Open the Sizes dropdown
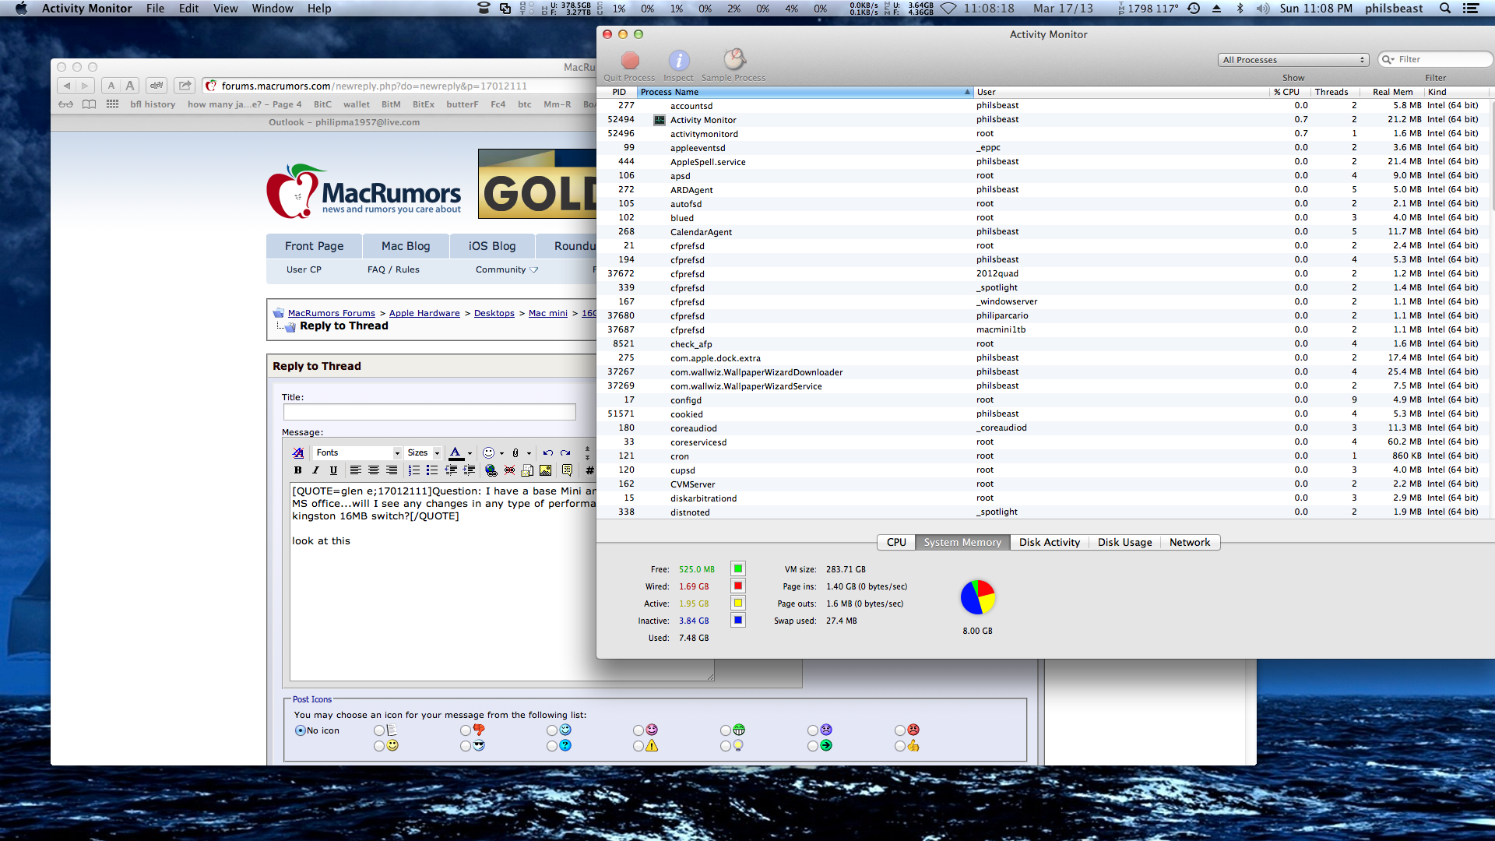The height and width of the screenshot is (841, 1495). (x=424, y=452)
